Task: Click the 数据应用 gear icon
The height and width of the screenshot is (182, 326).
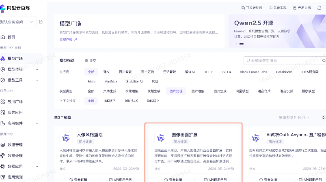Action: 3,166
